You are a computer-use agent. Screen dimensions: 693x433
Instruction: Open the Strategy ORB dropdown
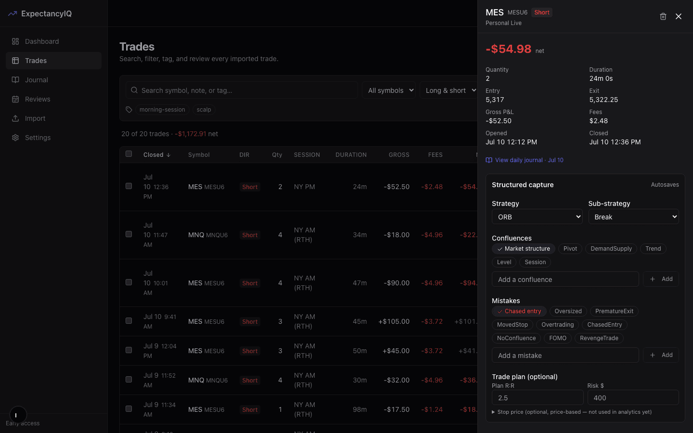(x=537, y=216)
